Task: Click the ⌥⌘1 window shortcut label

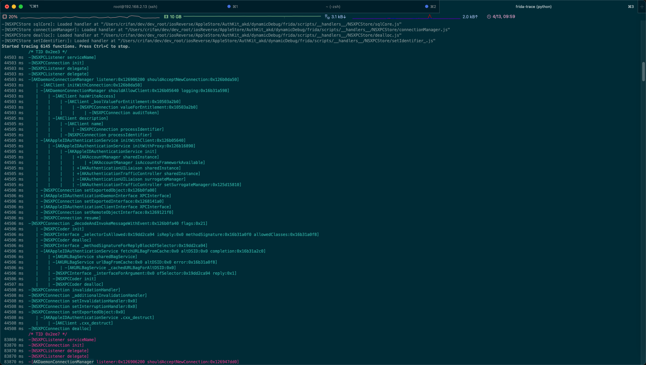Action: click(34, 7)
